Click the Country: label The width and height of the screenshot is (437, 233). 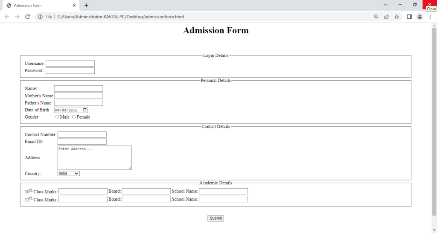[x=33, y=174]
